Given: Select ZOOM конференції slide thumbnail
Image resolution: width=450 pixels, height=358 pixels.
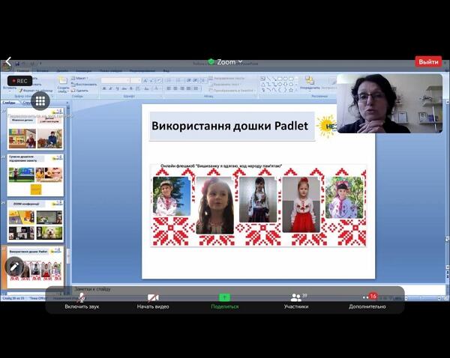Looking at the screenshot, I should (35, 221).
